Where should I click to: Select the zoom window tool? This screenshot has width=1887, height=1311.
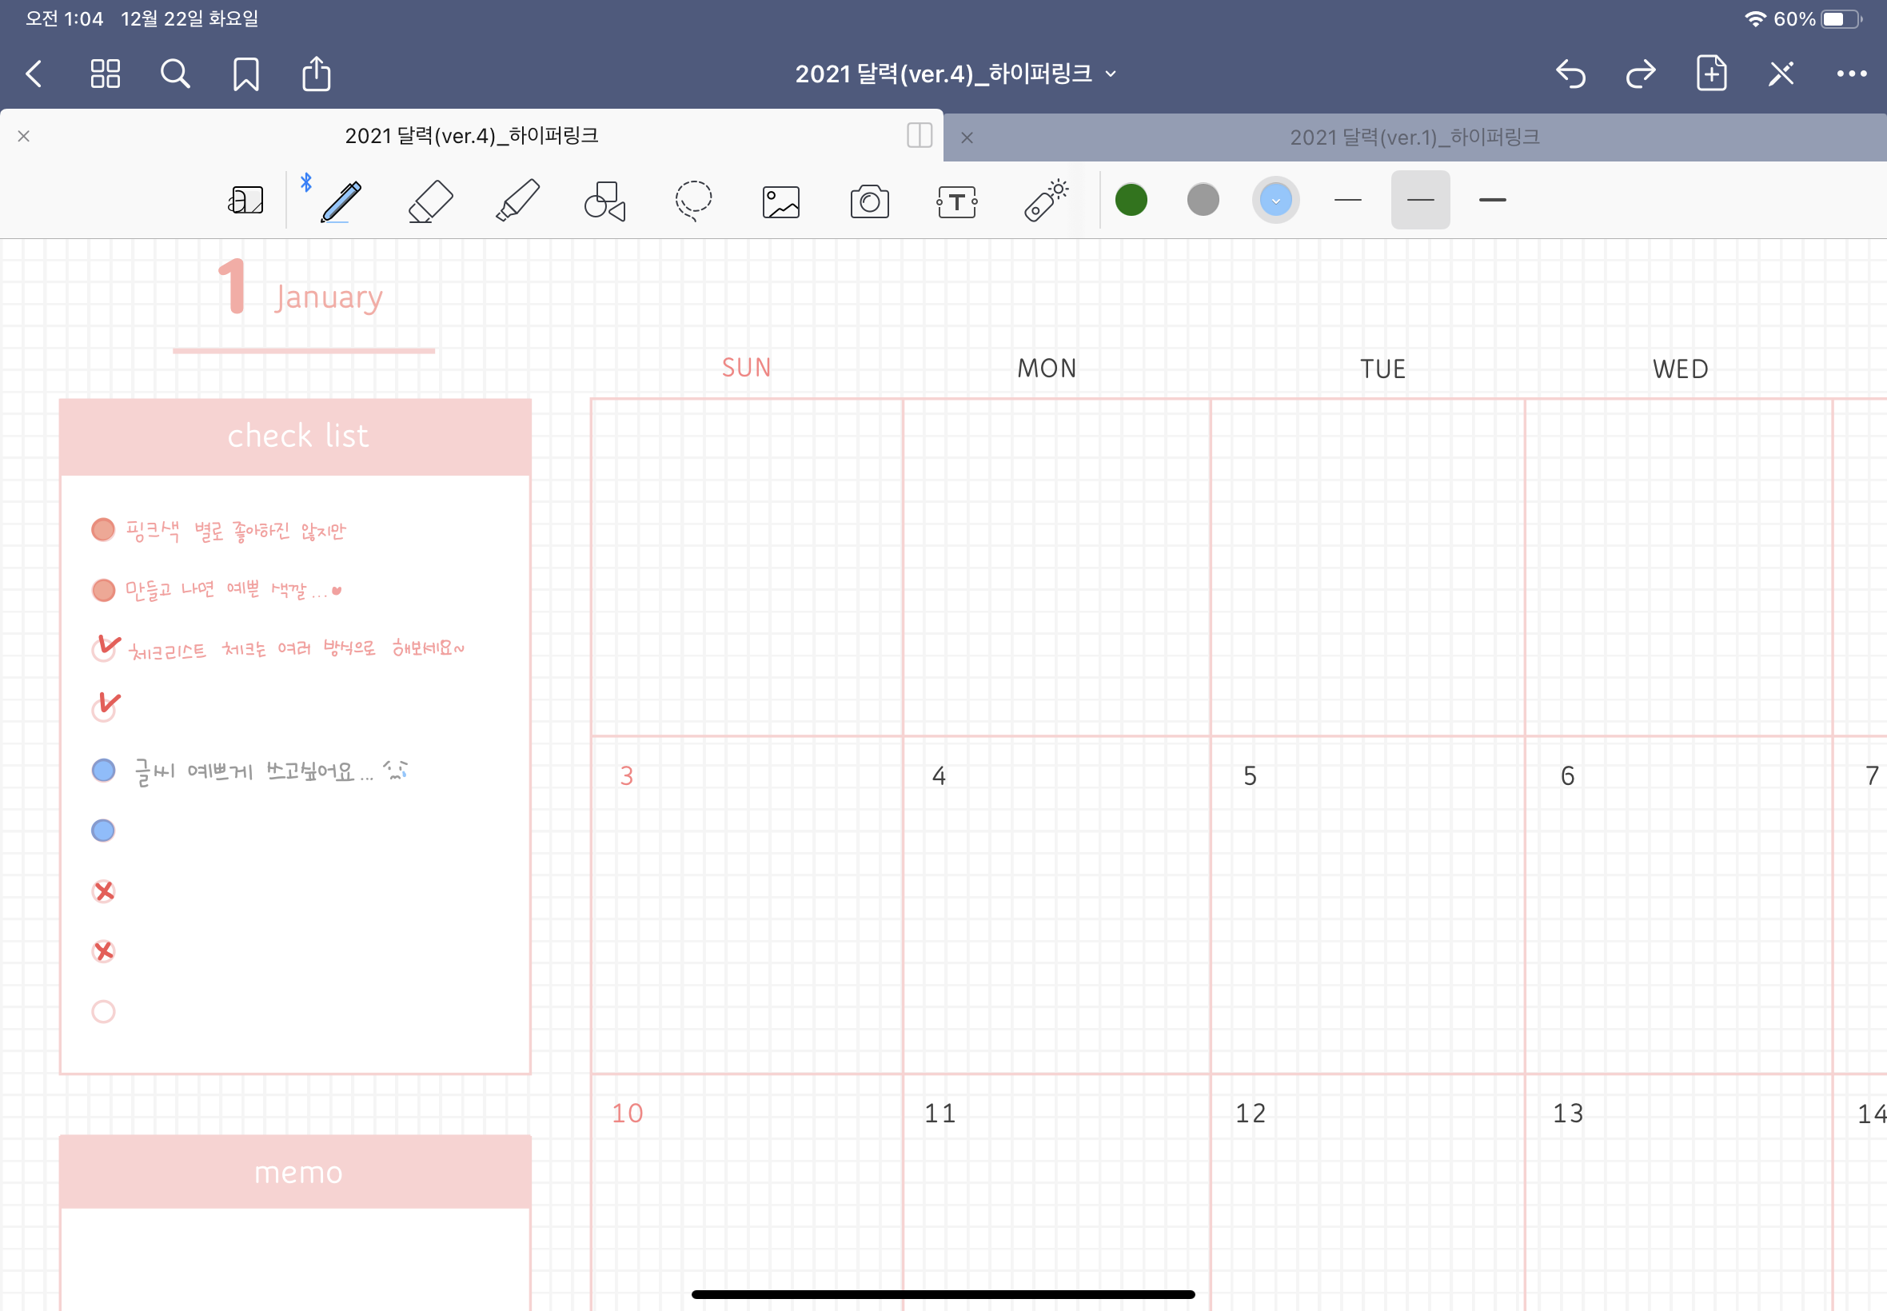[245, 200]
